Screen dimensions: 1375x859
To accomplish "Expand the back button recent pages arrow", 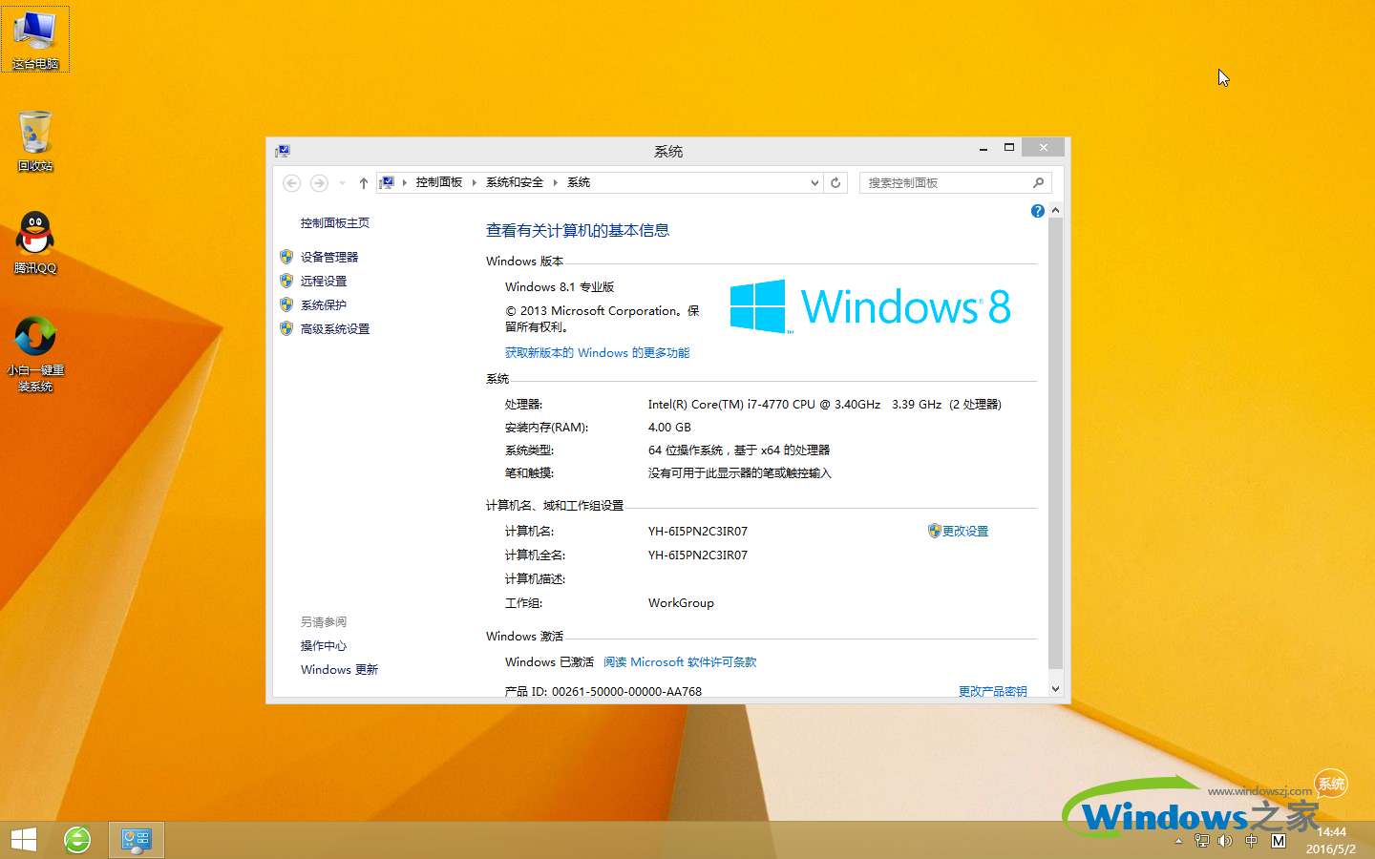I will pyautogui.click(x=341, y=182).
